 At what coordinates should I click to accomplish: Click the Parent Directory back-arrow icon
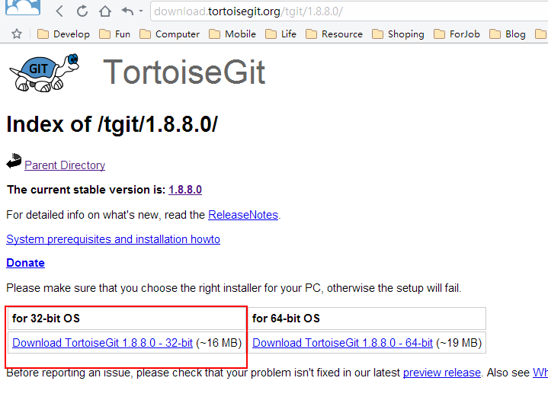pos(14,162)
